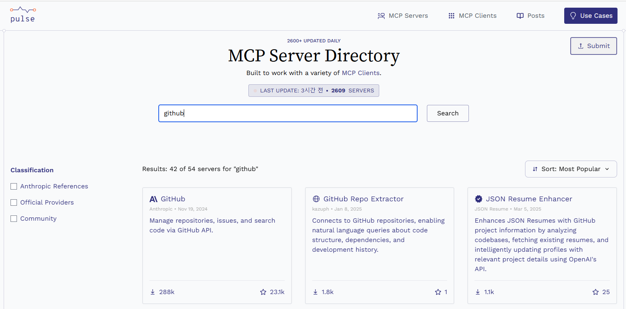Click the 1.1k download count

coord(489,292)
